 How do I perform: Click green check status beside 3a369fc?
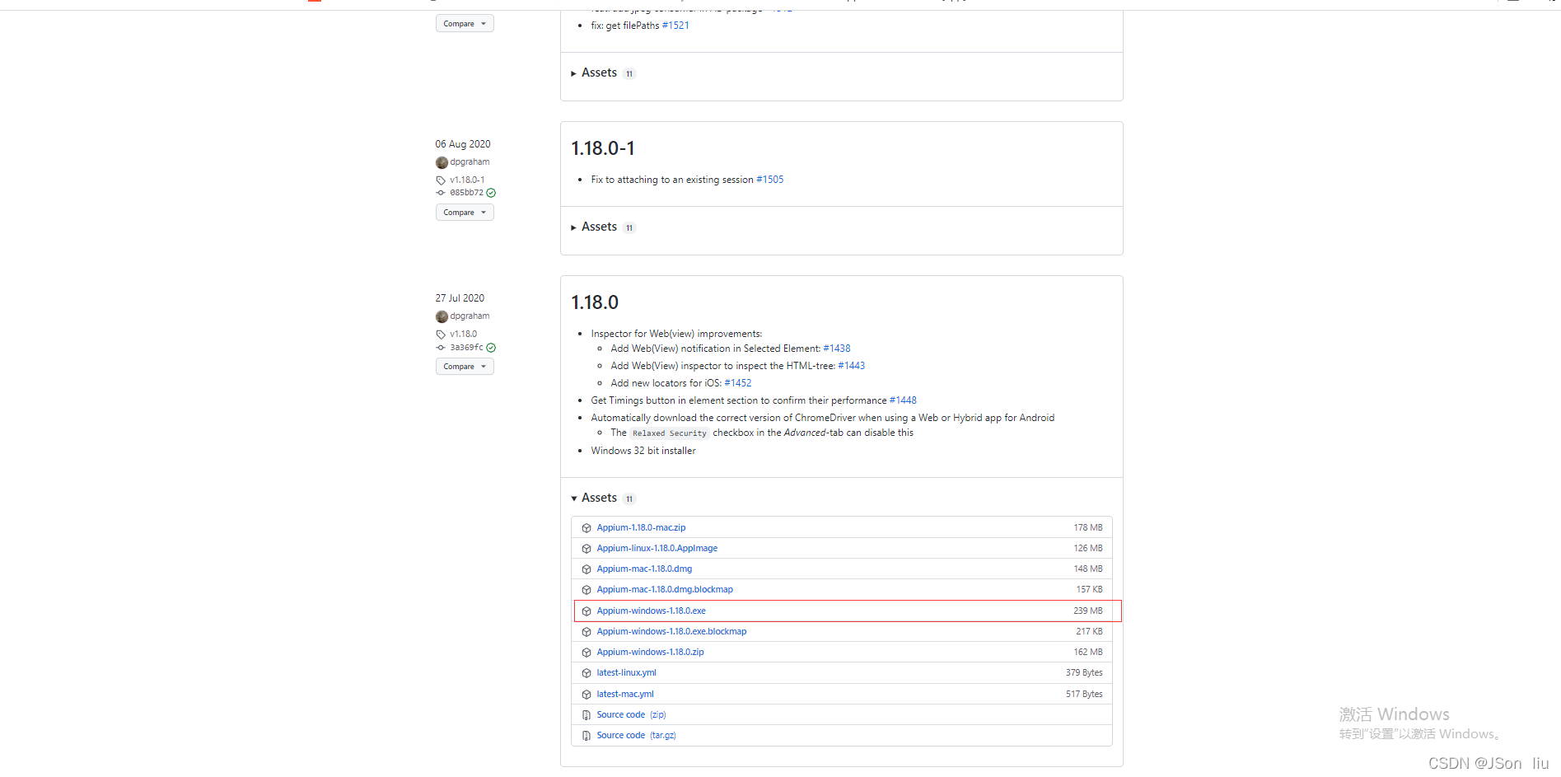pyautogui.click(x=491, y=348)
